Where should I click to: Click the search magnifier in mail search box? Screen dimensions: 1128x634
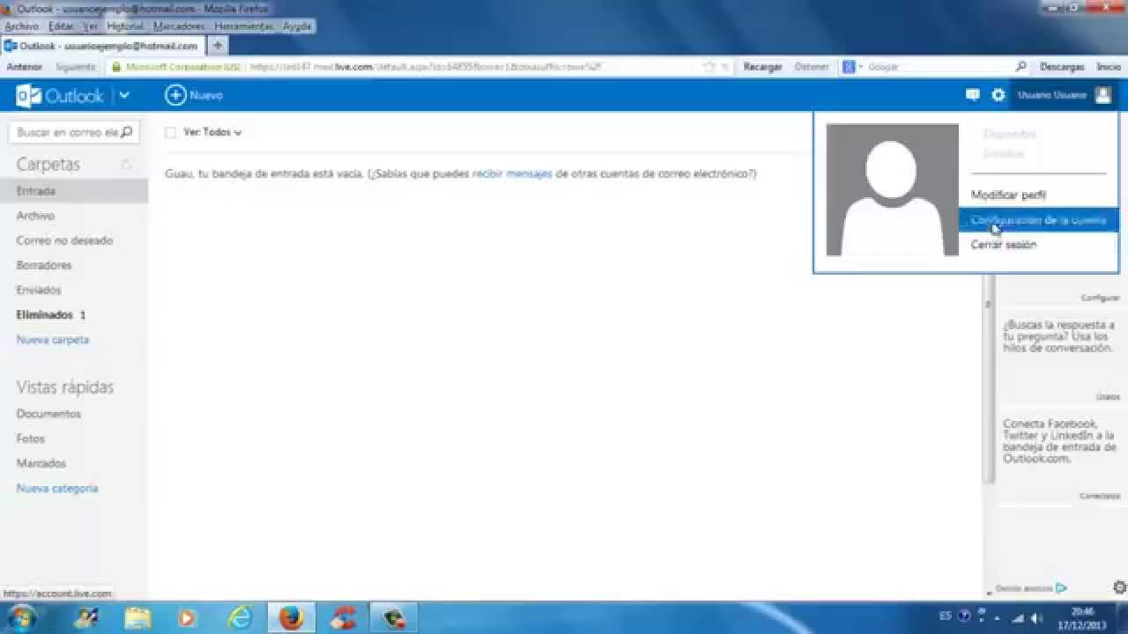click(x=126, y=132)
